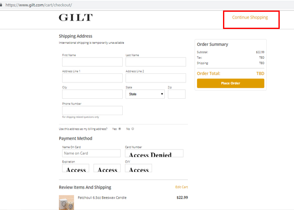Click the first Expiration field

(x=76, y=168)
